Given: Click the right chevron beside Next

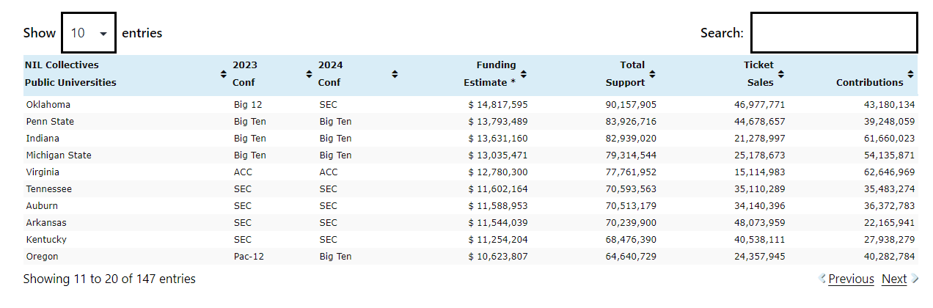Looking at the screenshot, I should coord(915,279).
